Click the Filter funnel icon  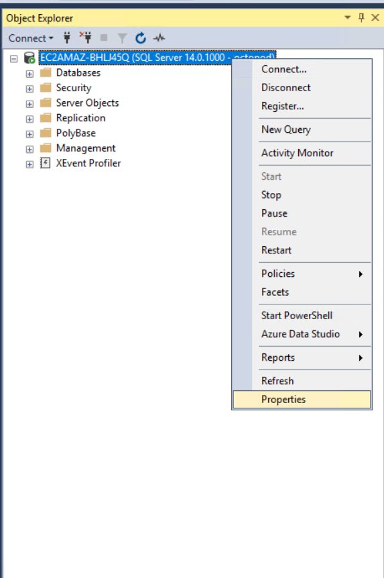pyautogui.click(x=122, y=38)
